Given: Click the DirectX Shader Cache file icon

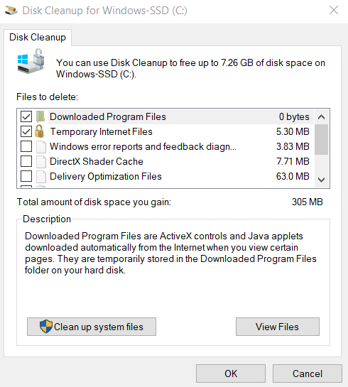Looking at the screenshot, I should click(x=41, y=161).
